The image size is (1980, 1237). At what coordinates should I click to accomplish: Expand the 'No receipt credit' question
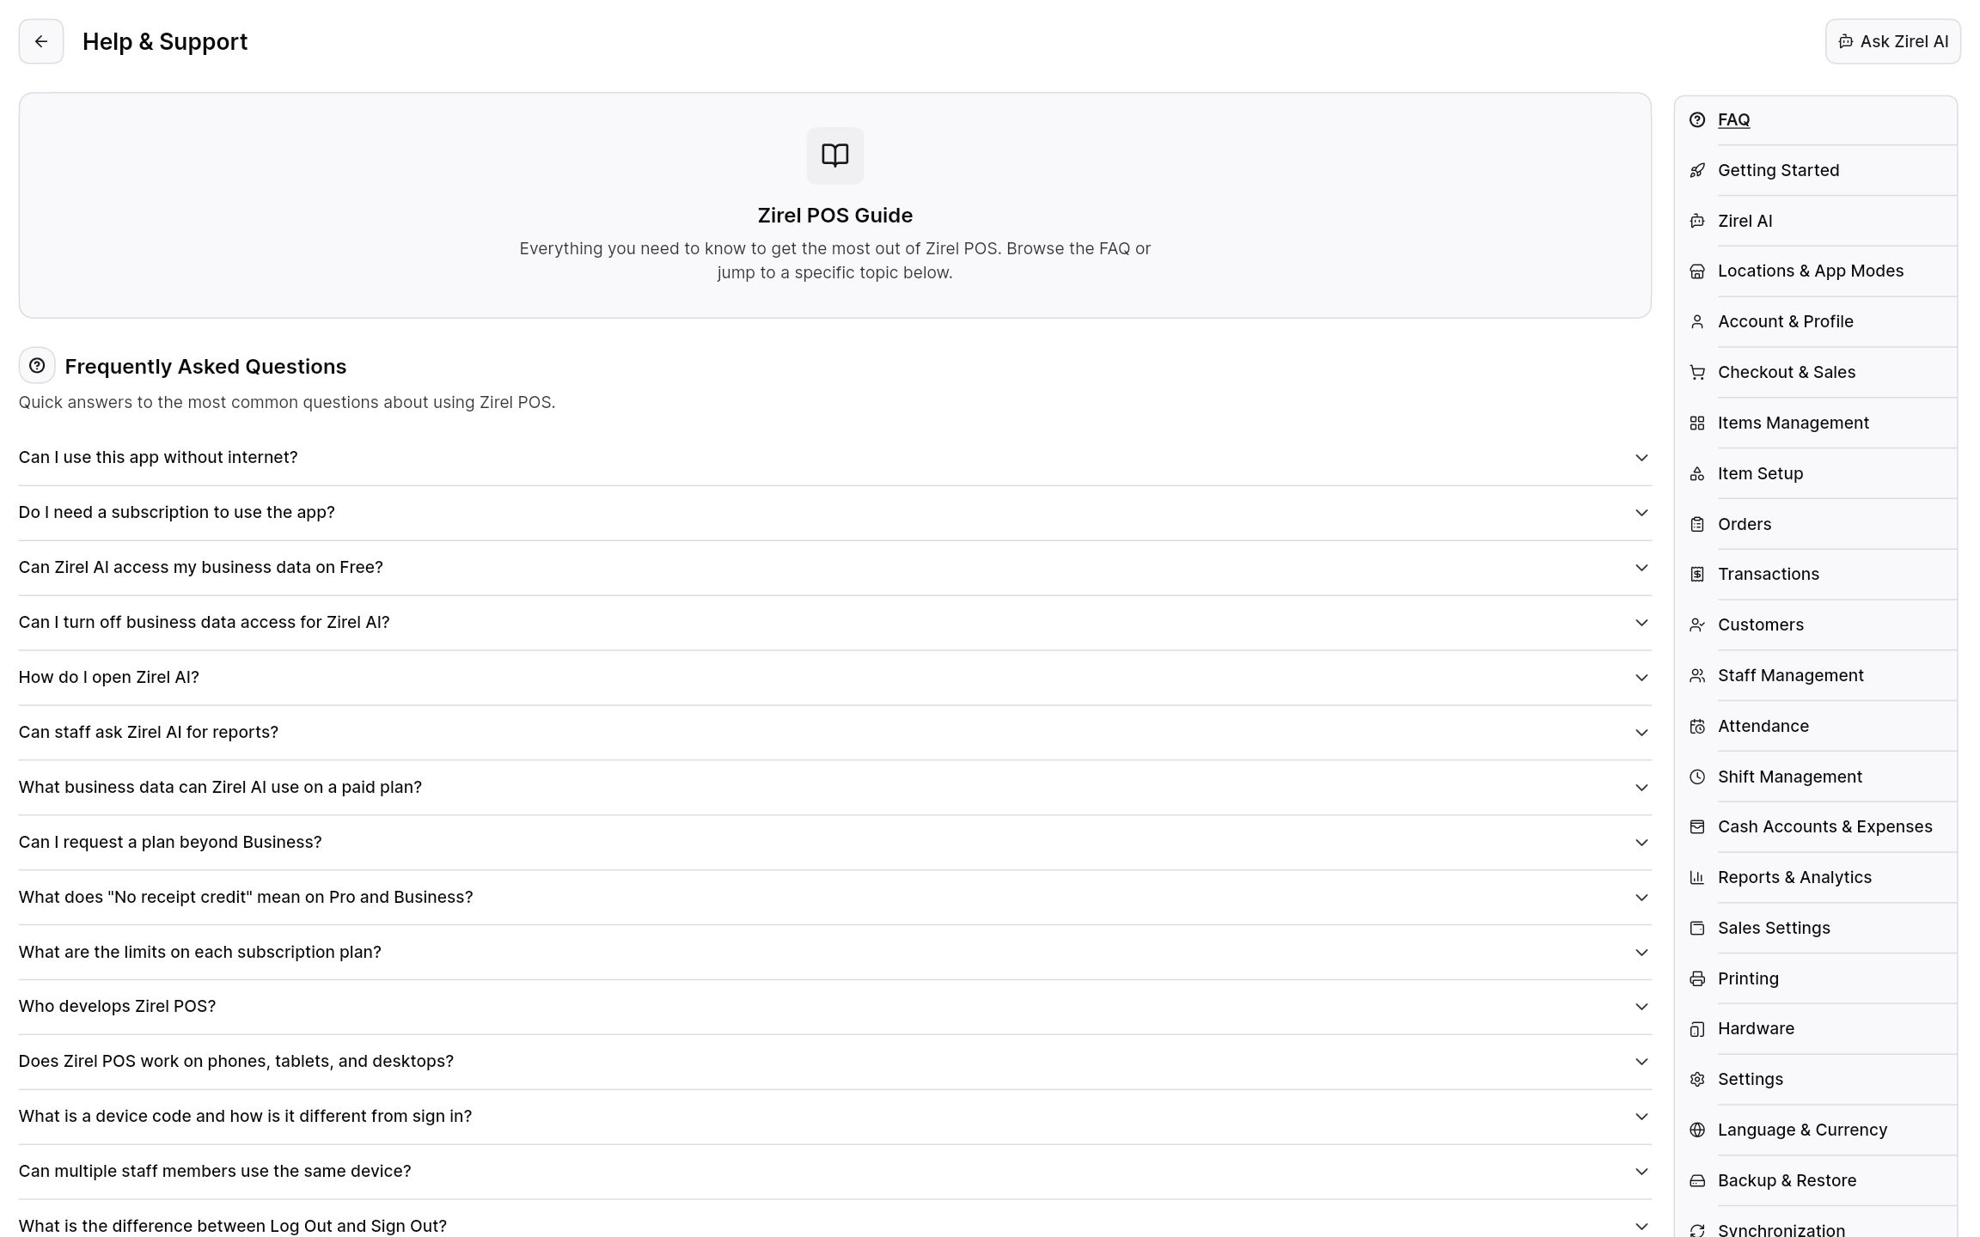click(x=834, y=898)
